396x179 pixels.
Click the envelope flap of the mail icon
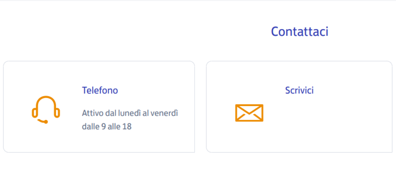(249, 110)
